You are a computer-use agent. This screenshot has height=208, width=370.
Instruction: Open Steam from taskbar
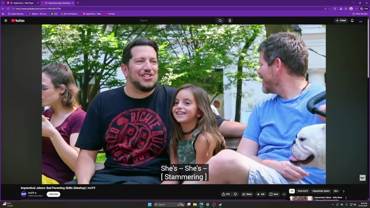coord(220,205)
